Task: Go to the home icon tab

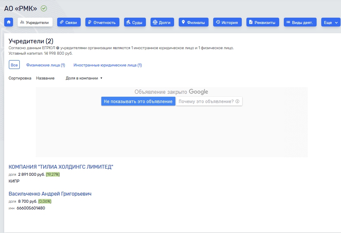Action: click(x=9, y=22)
